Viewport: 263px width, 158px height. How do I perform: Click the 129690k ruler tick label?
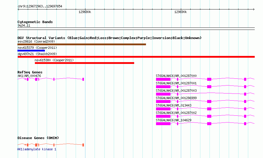pos(181,12)
